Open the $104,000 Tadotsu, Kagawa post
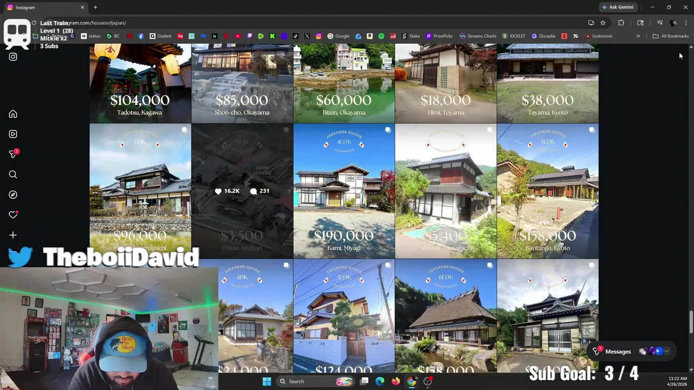The height and width of the screenshot is (390, 694). (140, 83)
